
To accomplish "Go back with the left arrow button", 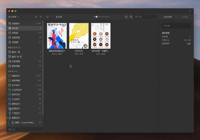I will [x=48, y=17].
